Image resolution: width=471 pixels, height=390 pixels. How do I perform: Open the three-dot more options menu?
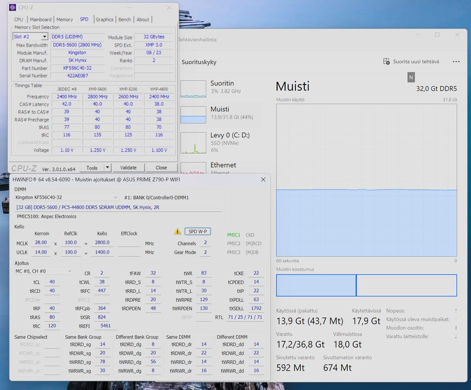point(456,61)
